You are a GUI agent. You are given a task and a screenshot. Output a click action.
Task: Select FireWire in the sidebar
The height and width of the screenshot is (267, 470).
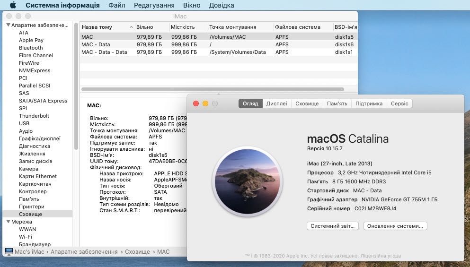coord(29,63)
